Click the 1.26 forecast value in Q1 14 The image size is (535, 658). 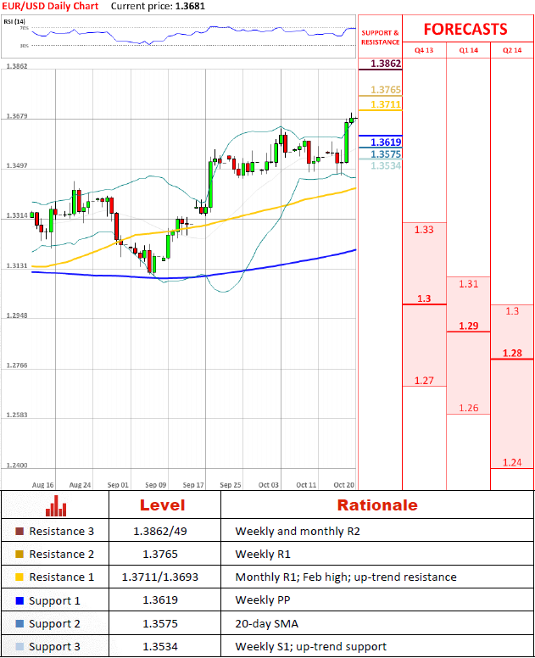point(468,408)
